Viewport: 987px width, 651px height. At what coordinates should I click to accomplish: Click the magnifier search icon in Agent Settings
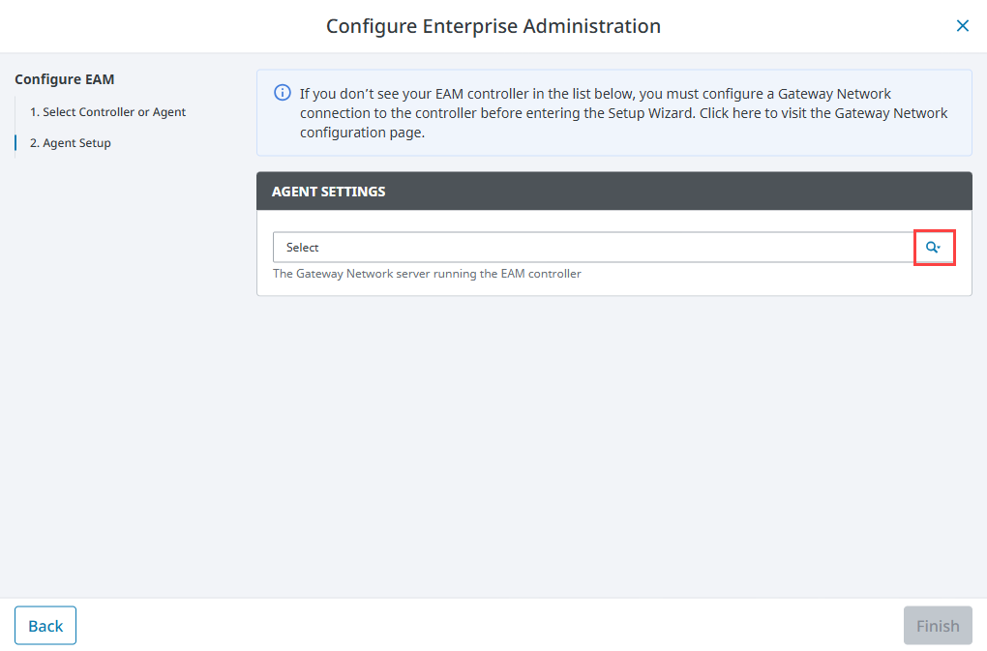(934, 248)
